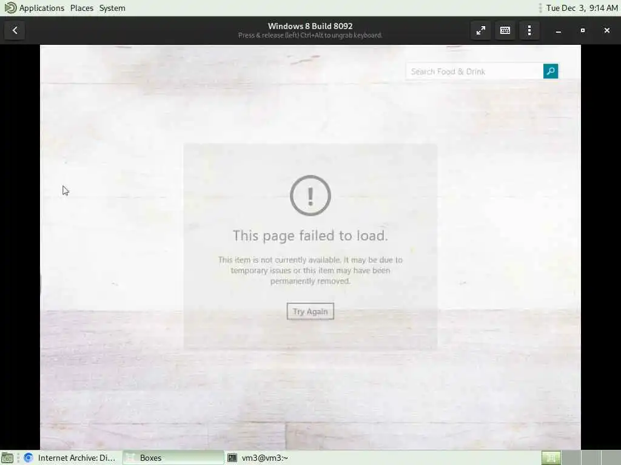Open the Boxes three-dot options menu
Image resolution: width=621 pixels, height=465 pixels.
(529, 30)
